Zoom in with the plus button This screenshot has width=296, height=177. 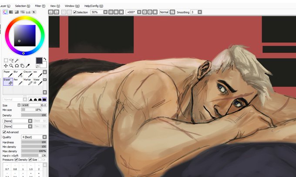[x=116, y=12]
